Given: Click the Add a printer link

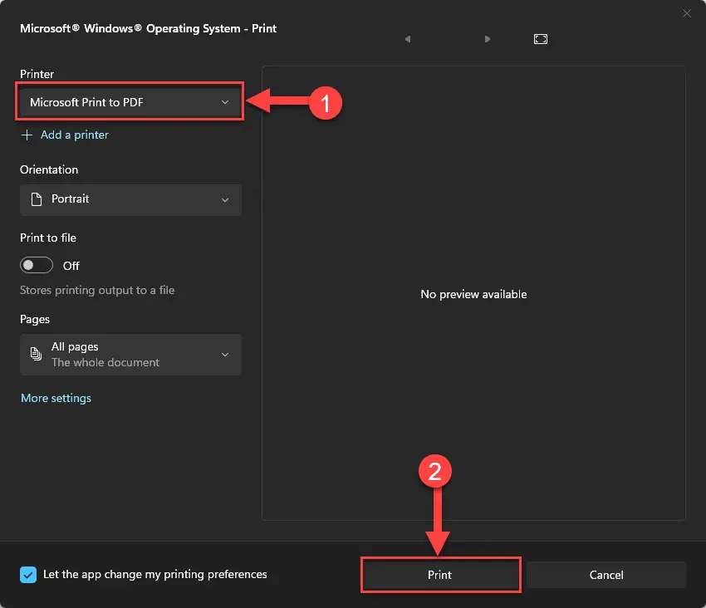Looking at the screenshot, I should [74, 135].
